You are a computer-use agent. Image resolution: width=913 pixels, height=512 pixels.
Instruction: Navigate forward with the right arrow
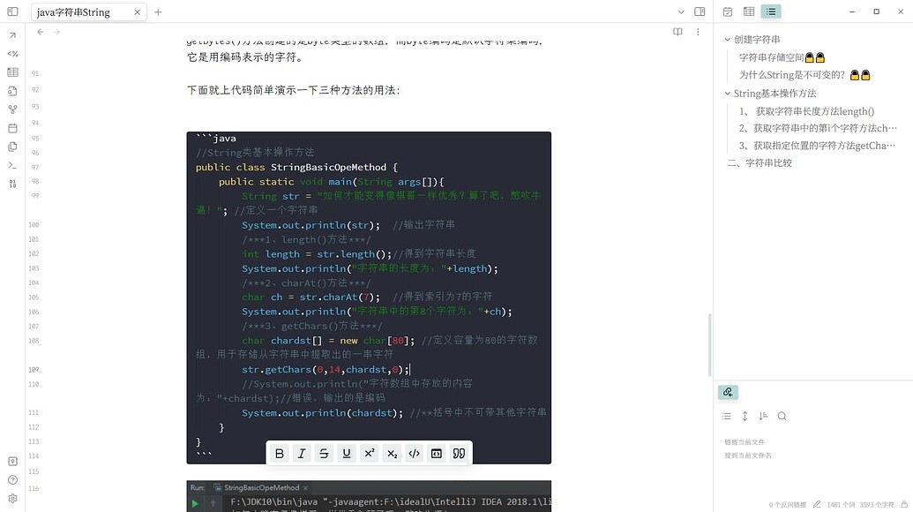(x=56, y=32)
